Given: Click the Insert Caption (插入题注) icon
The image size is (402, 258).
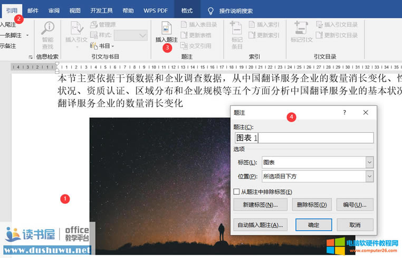Looking at the screenshot, I should tap(166, 29).
